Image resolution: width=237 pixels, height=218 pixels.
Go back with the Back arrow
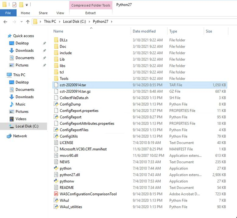pos(5,22)
